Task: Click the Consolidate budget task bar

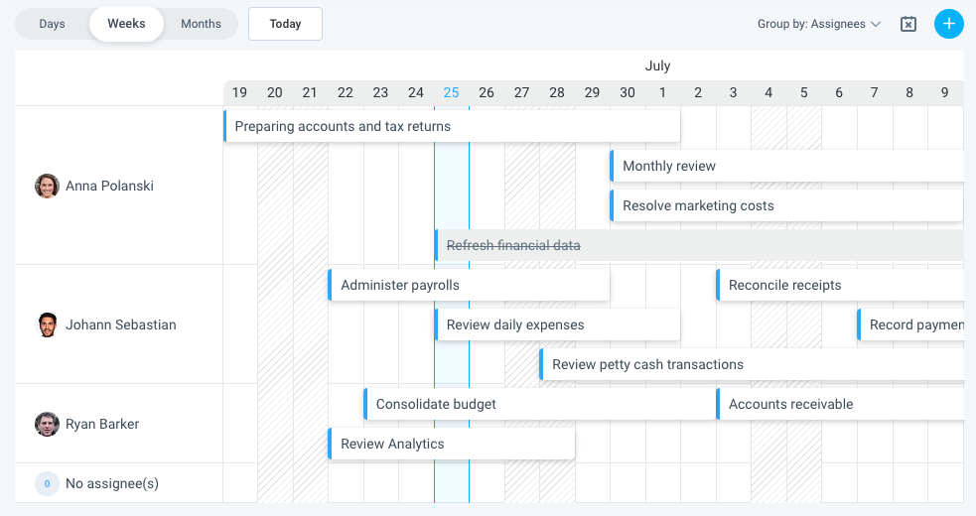Action: [540, 404]
